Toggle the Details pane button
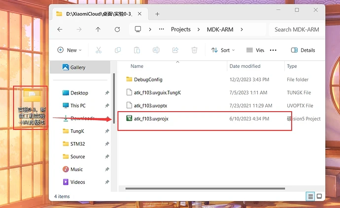340x208 pixels. pos(303,50)
